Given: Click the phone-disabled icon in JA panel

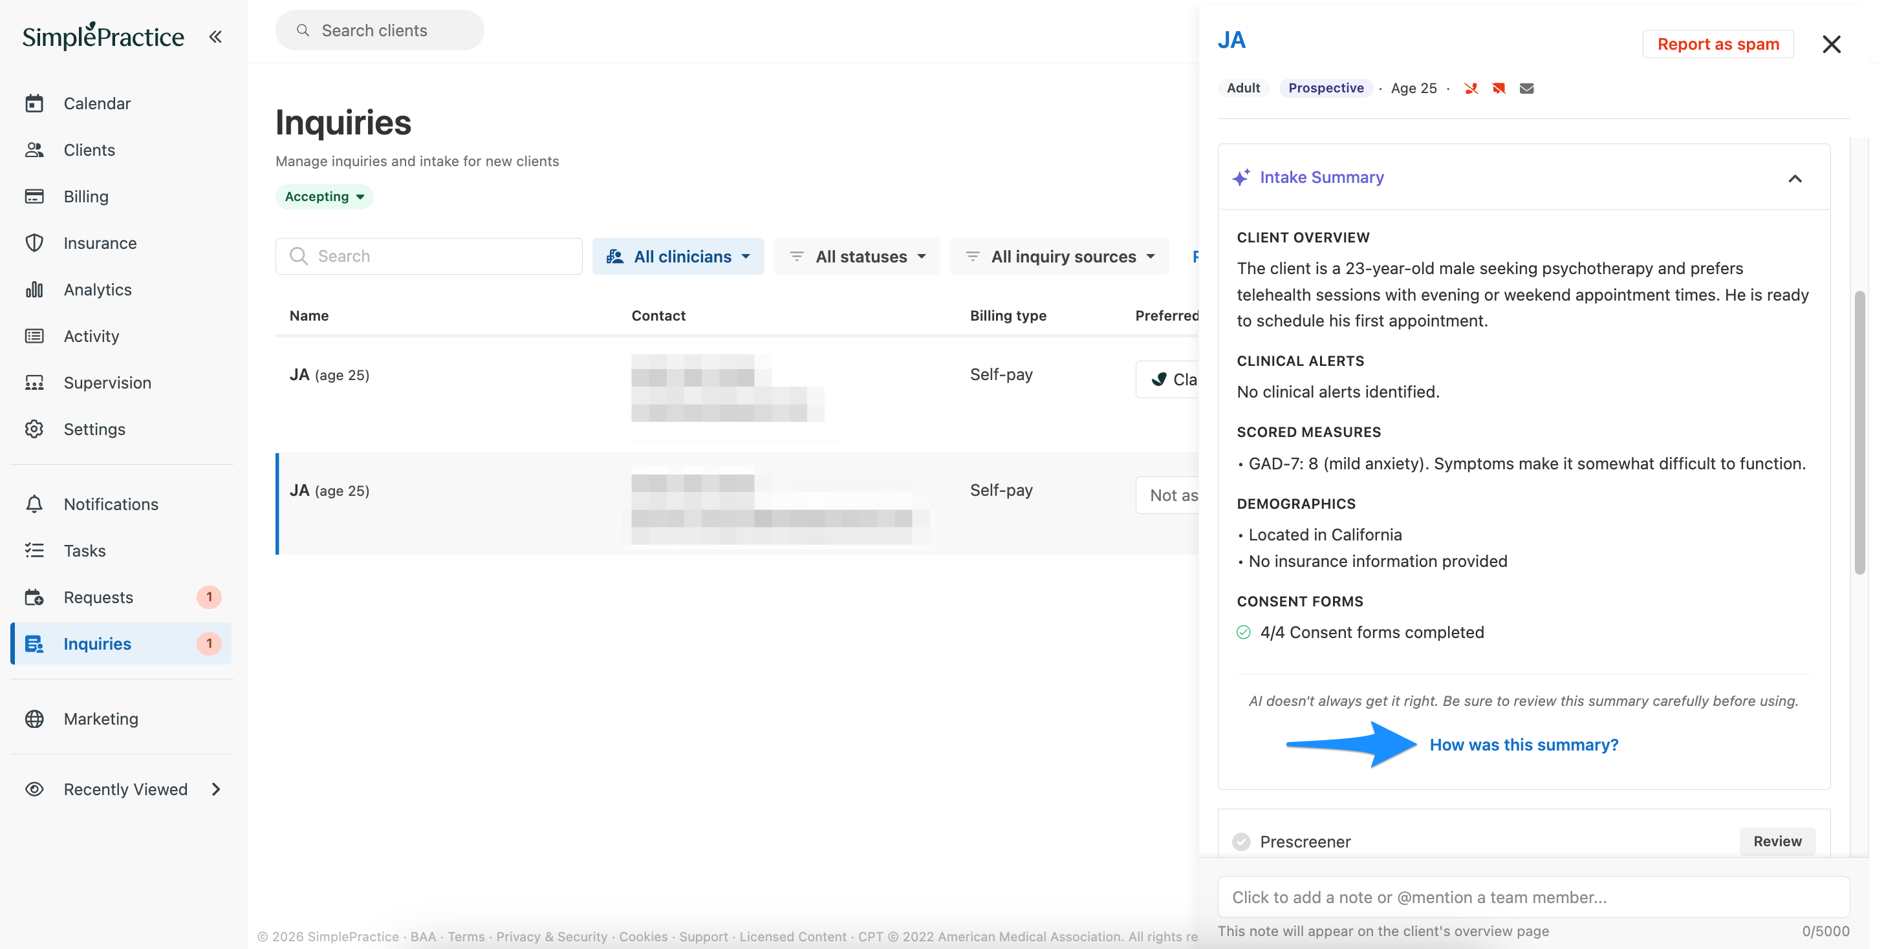Looking at the screenshot, I should 1471,88.
